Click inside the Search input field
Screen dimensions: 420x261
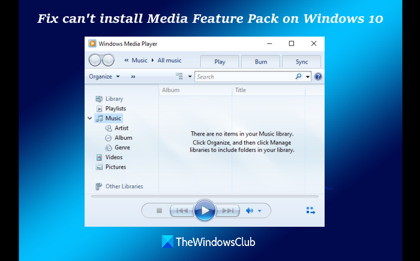tap(245, 77)
